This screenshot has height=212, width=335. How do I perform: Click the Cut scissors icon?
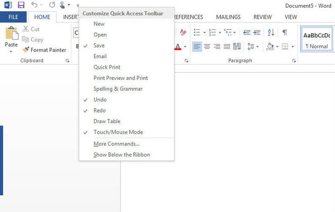(26, 29)
